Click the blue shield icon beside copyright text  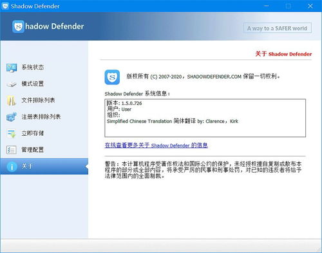pyautogui.click(x=112, y=77)
